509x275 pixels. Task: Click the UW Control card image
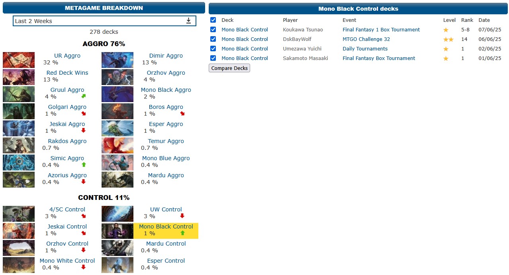coord(117,214)
